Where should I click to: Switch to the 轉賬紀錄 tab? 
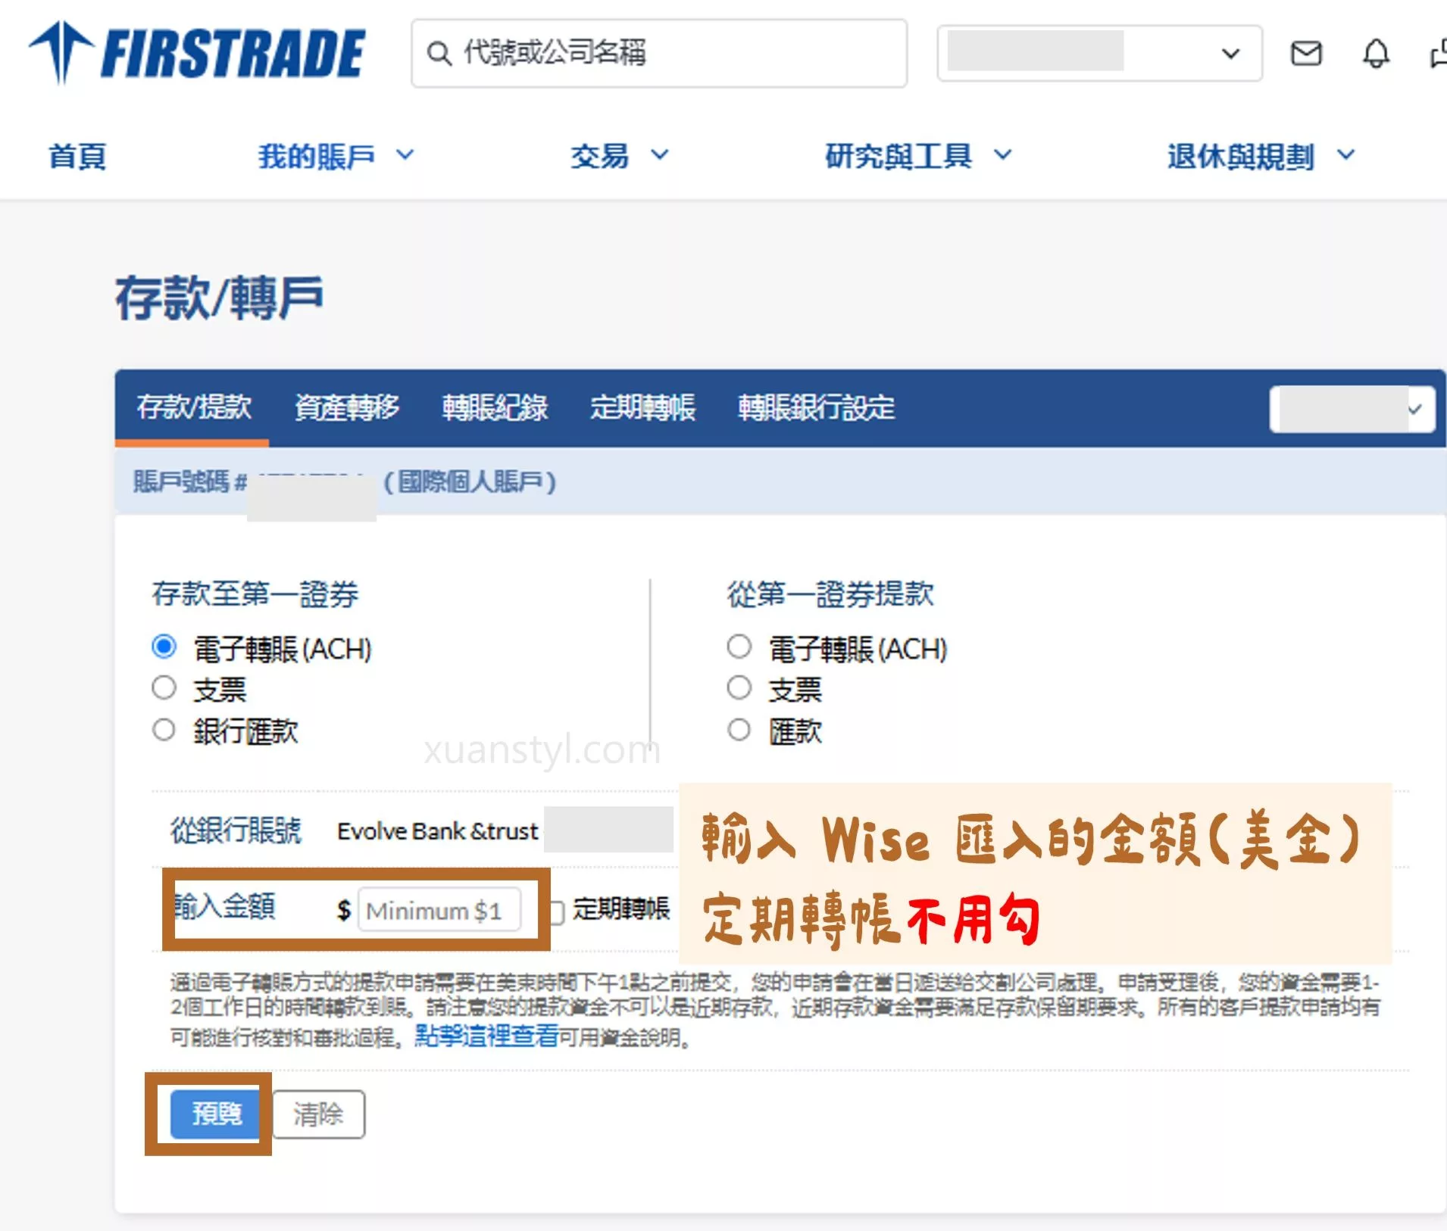(494, 407)
